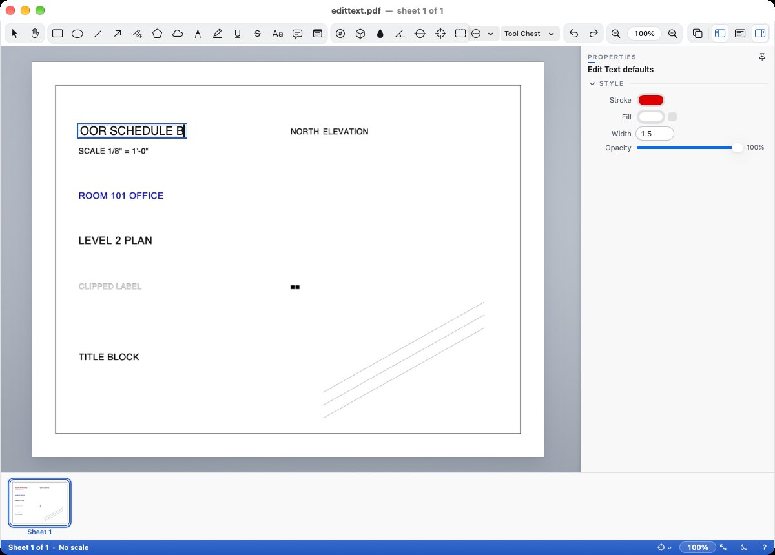Click the toolbar 100% zoom field

(x=645, y=34)
